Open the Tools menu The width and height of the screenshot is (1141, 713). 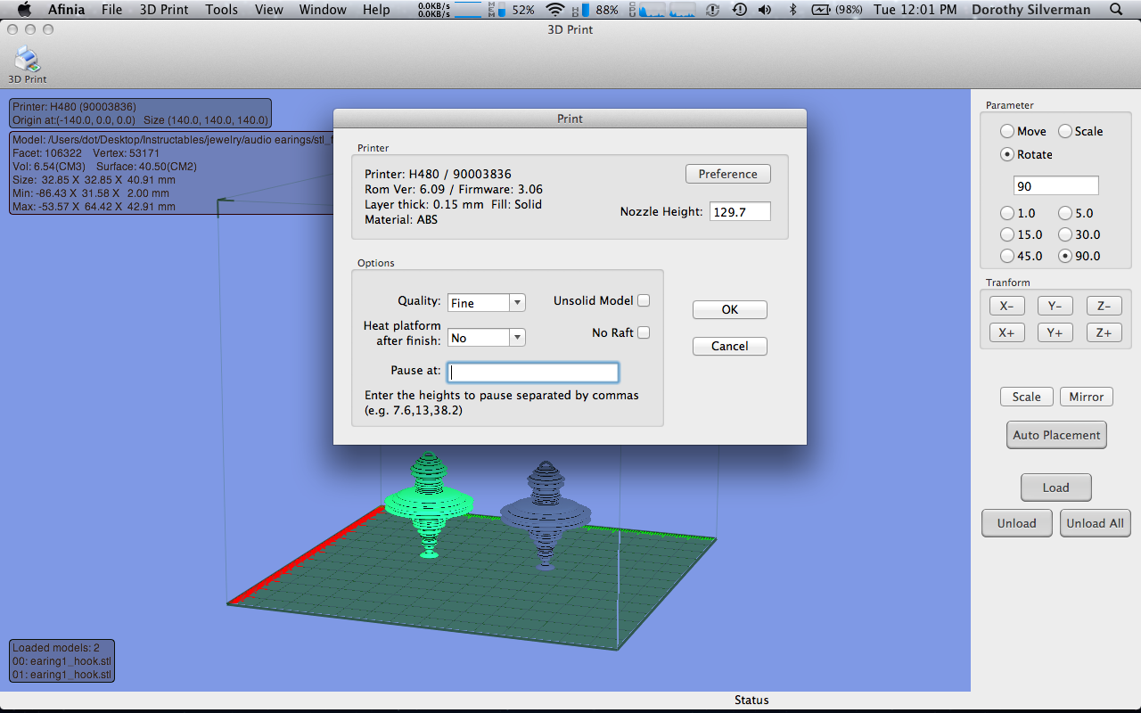click(221, 10)
